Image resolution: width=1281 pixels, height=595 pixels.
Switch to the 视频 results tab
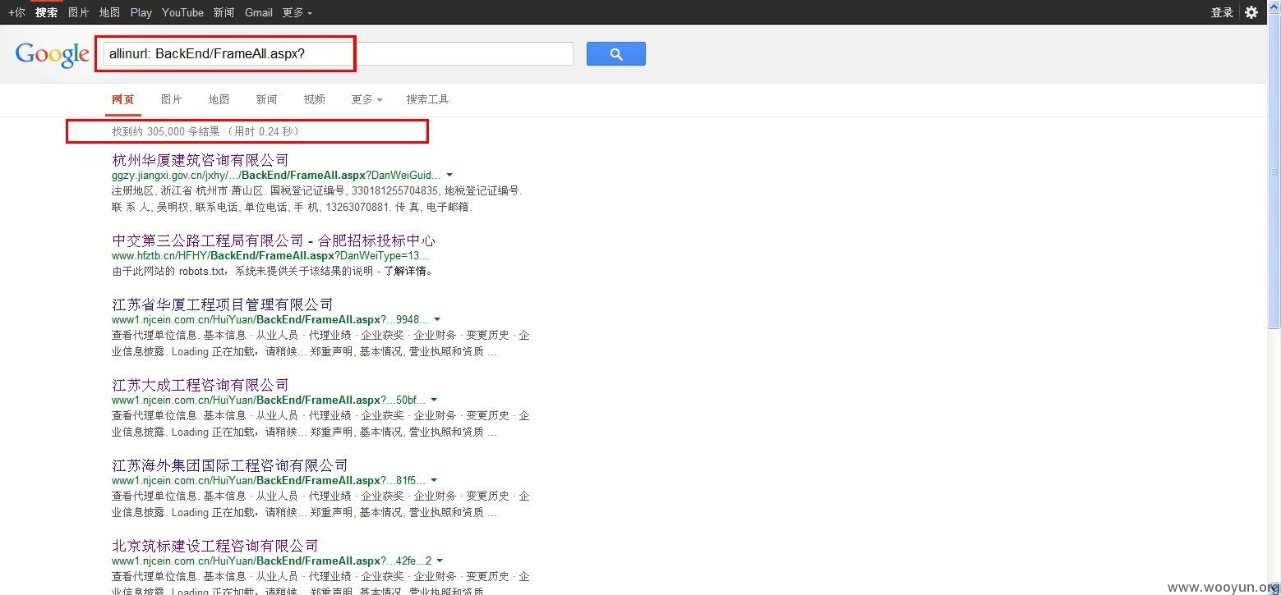[314, 99]
